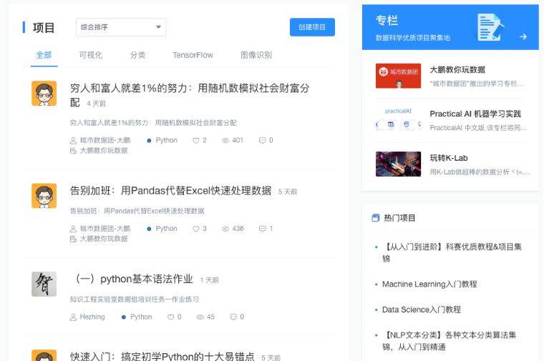Viewport: 544px width, 361px height.
Task: Click the arrow icon in the 专栏 banner
Action: pyautogui.click(x=523, y=36)
